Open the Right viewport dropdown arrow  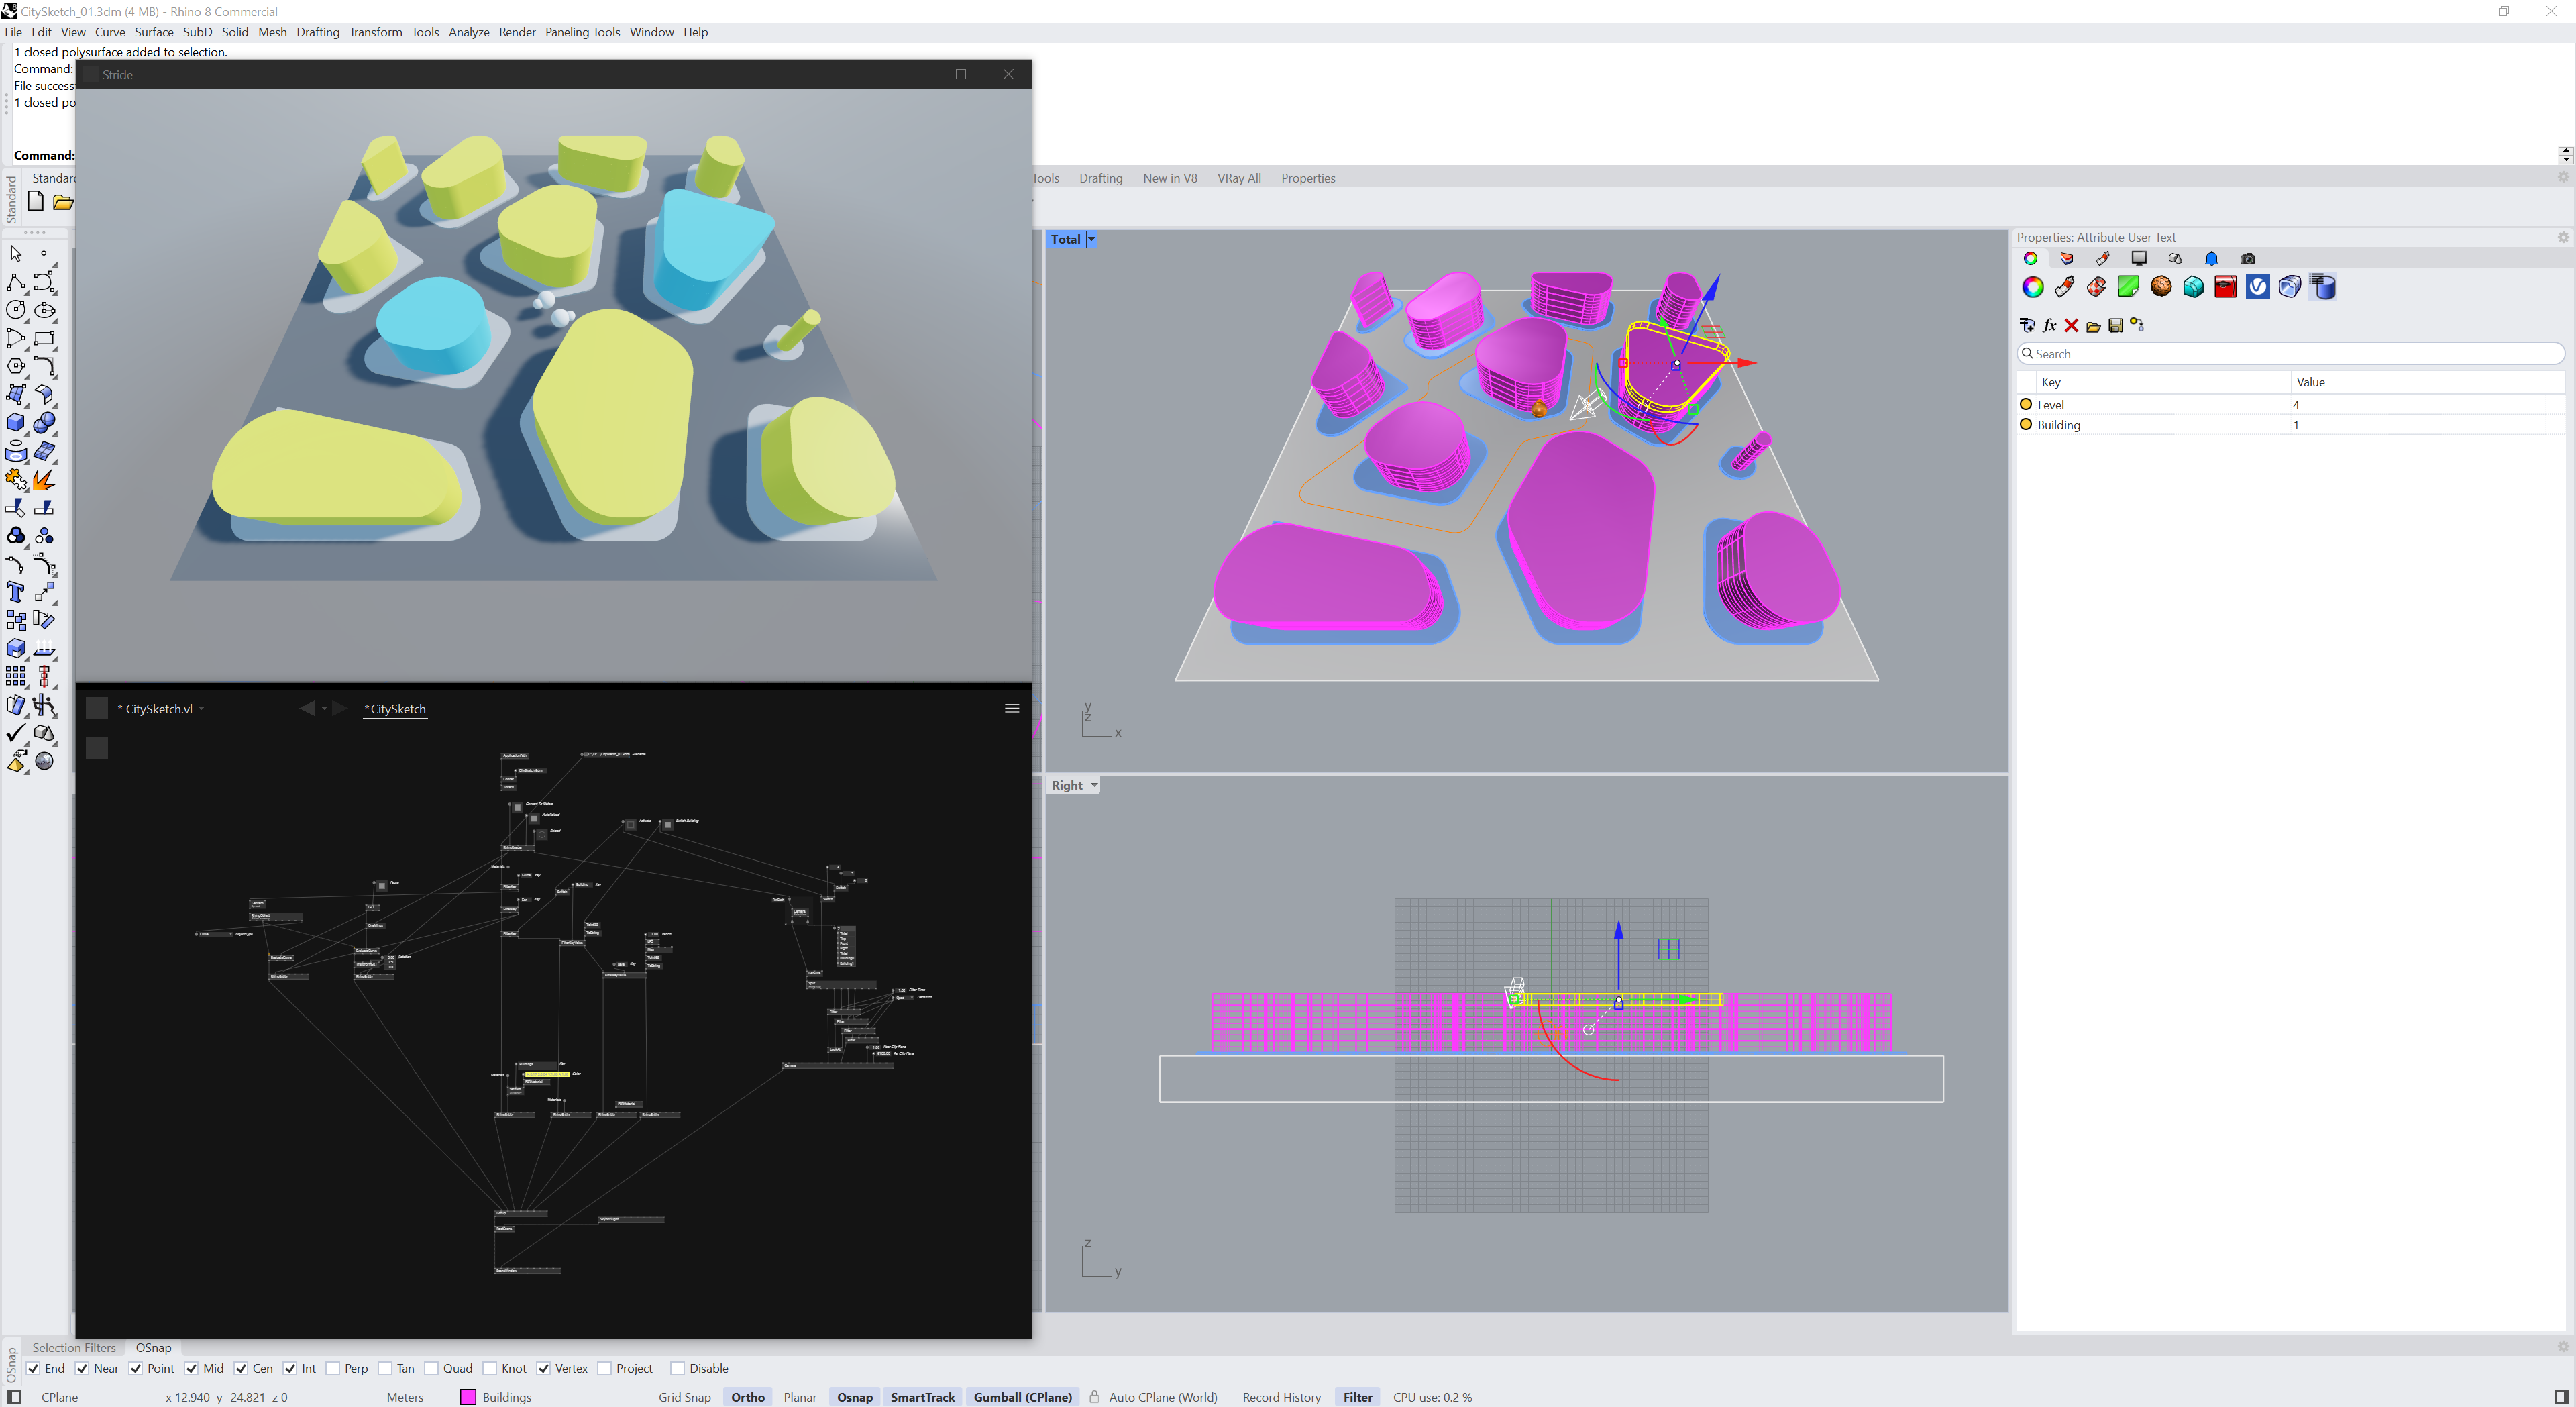1094,786
